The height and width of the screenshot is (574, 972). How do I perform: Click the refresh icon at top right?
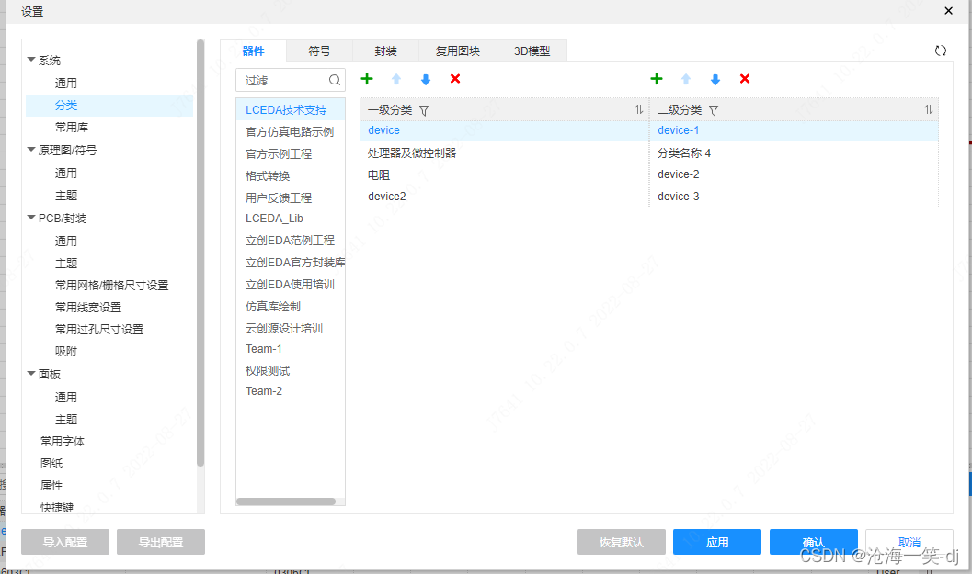point(941,51)
